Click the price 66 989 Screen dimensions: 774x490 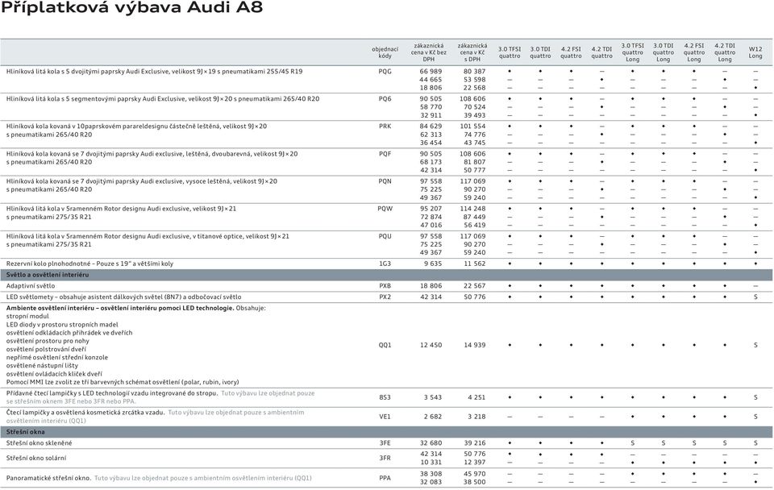pos(431,72)
